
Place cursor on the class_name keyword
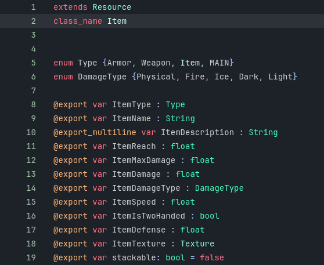[78, 21]
